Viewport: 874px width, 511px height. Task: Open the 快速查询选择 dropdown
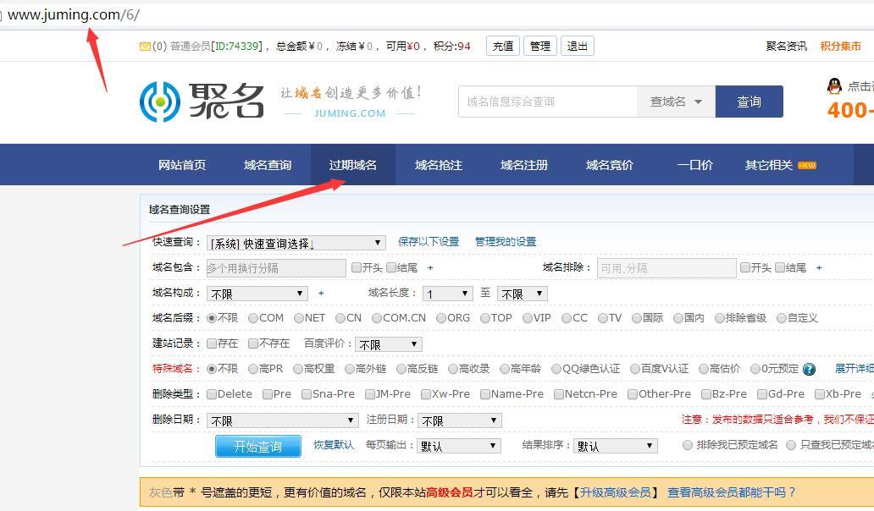[296, 243]
